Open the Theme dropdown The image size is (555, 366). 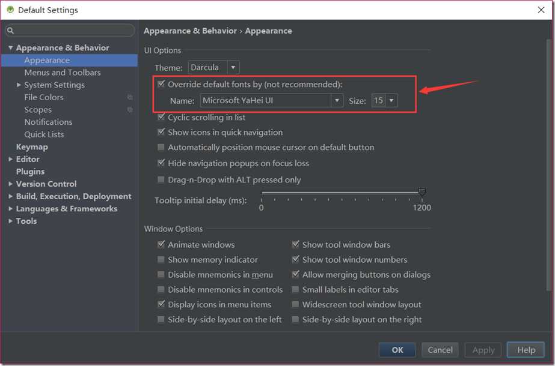coord(233,68)
